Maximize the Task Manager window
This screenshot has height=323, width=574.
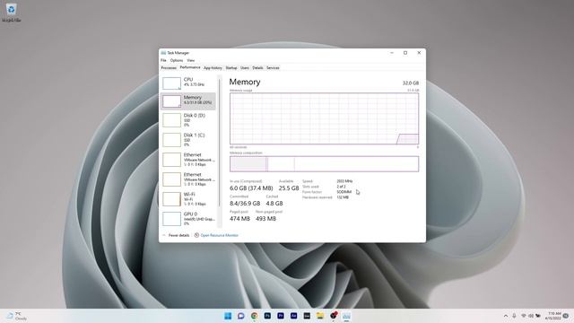click(x=405, y=53)
